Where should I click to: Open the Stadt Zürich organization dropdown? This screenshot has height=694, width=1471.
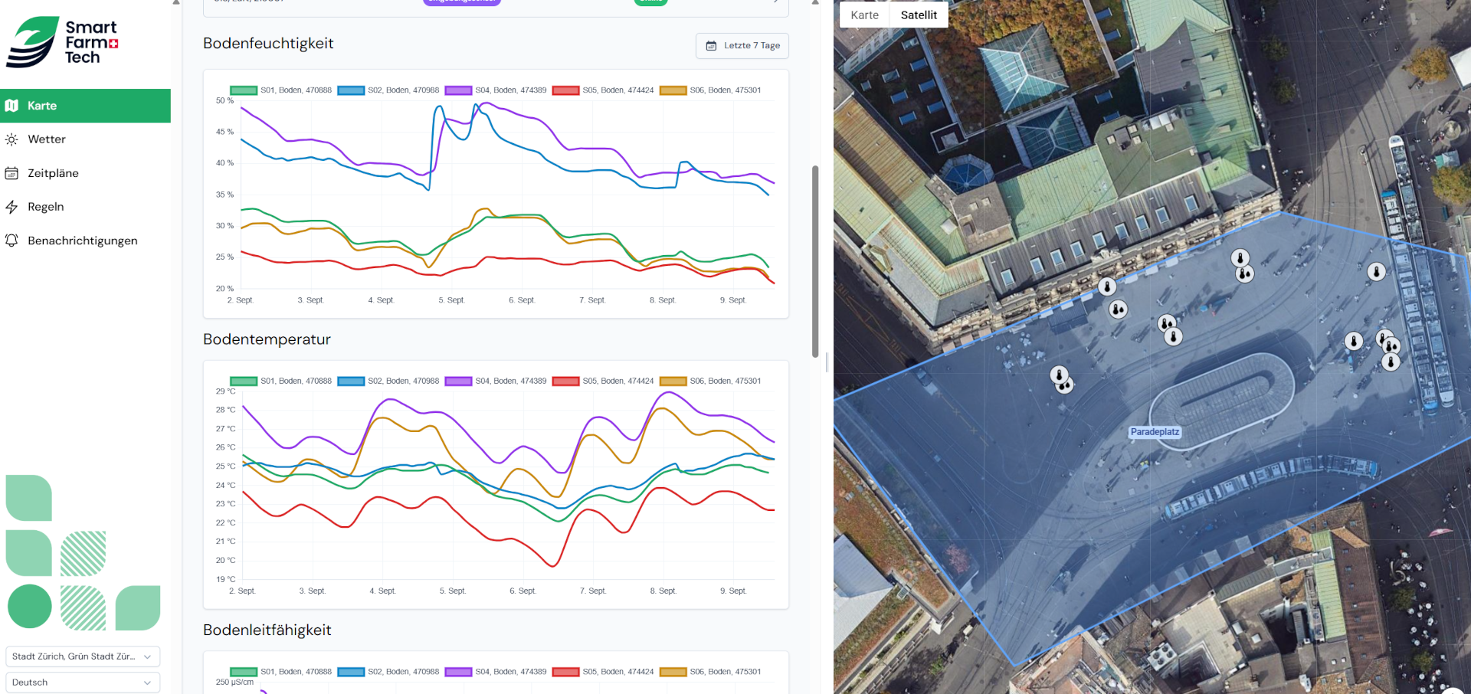click(83, 656)
